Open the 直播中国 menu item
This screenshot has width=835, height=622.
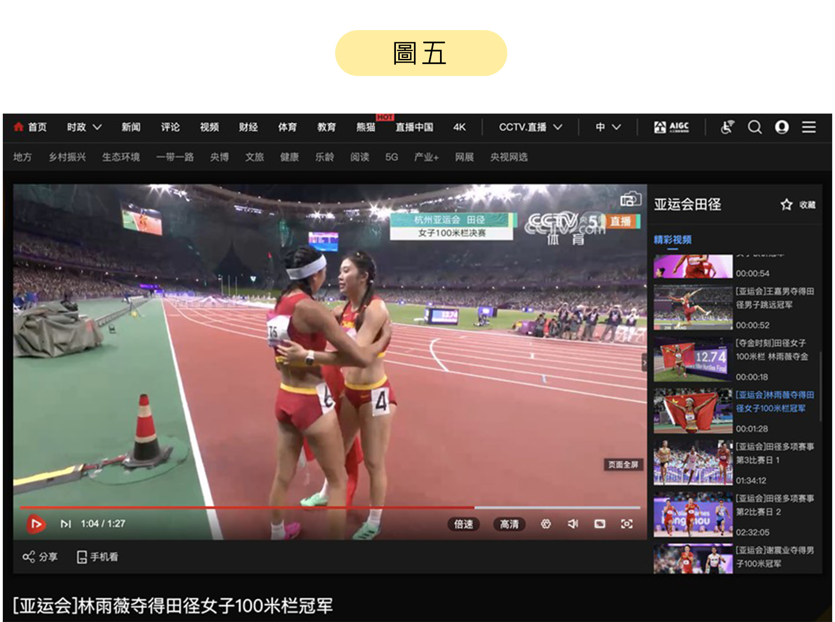click(414, 127)
